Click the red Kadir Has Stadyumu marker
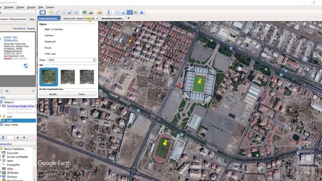322x181 pixels. tap(179, 85)
